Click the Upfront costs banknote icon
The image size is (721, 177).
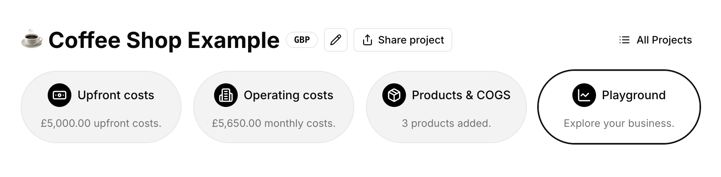(60, 95)
